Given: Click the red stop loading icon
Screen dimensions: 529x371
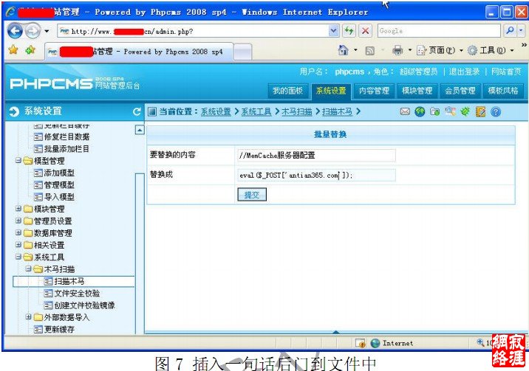Looking at the screenshot, I should (365, 31).
